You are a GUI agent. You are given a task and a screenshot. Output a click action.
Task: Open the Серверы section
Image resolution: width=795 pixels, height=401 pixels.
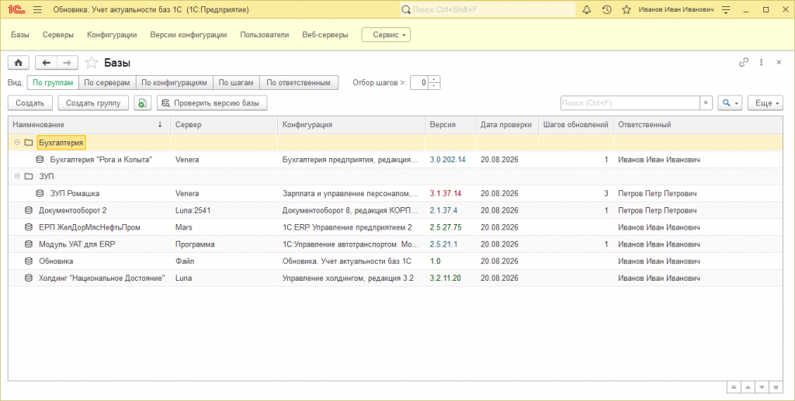coord(57,35)
